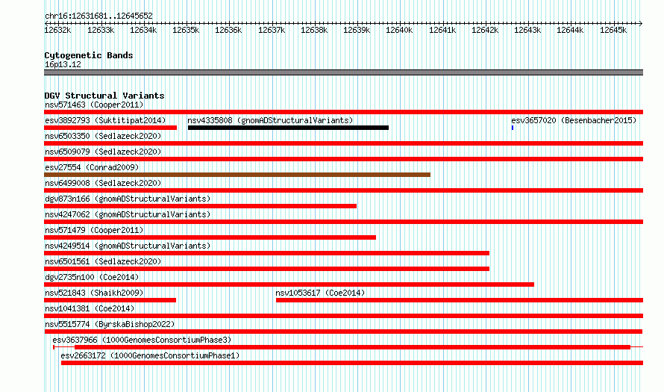This screenshot has height=392, width=664.
Task: Click the chr16:12631681..12645652 coordinate label
Action: click(98, 16)
